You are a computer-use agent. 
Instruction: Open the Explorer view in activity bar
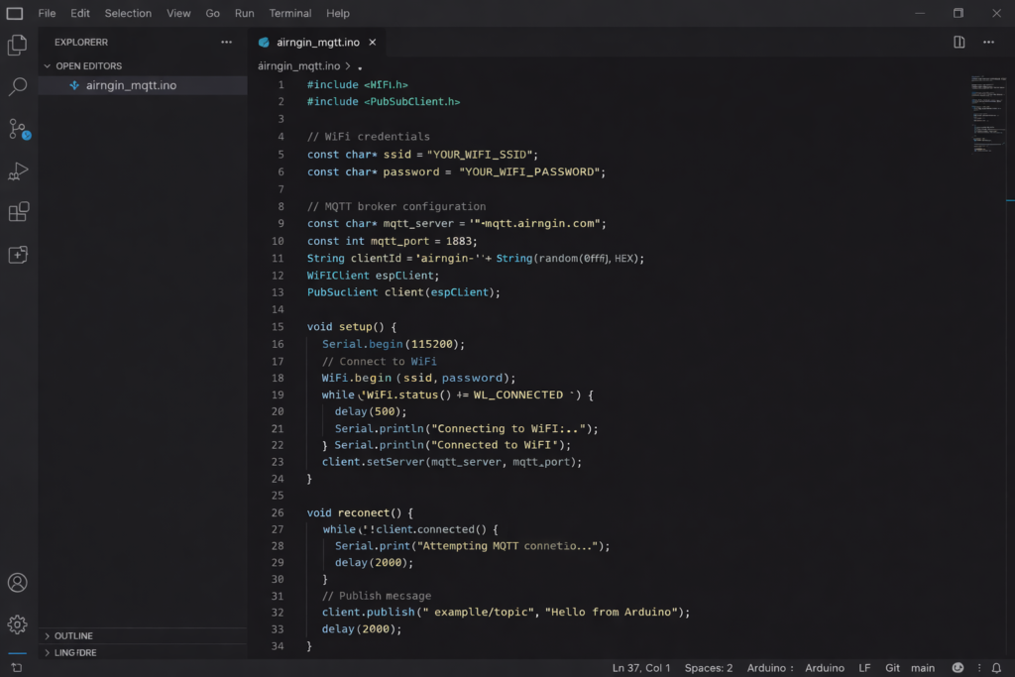tap(17, 45)
